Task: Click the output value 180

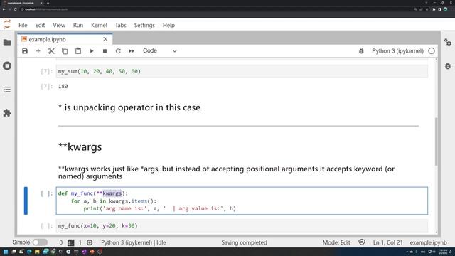Action: (x=63, y=86)
